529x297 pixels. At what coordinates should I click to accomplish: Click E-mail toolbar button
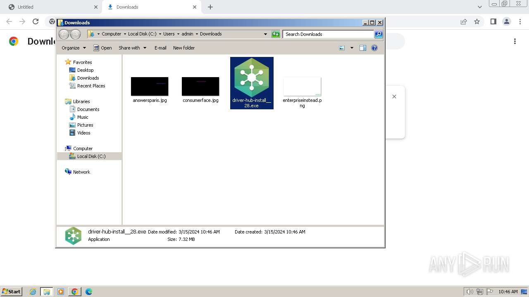[x=160, y=48]
